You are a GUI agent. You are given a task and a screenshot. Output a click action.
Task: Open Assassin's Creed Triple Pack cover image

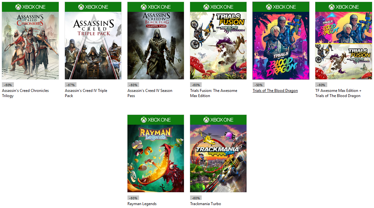pos(93,45)
